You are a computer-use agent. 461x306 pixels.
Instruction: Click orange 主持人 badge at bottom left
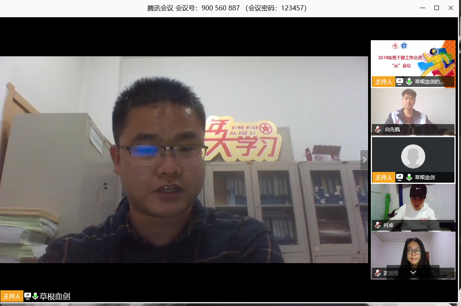pyautogui.click(x=12, y=296)
